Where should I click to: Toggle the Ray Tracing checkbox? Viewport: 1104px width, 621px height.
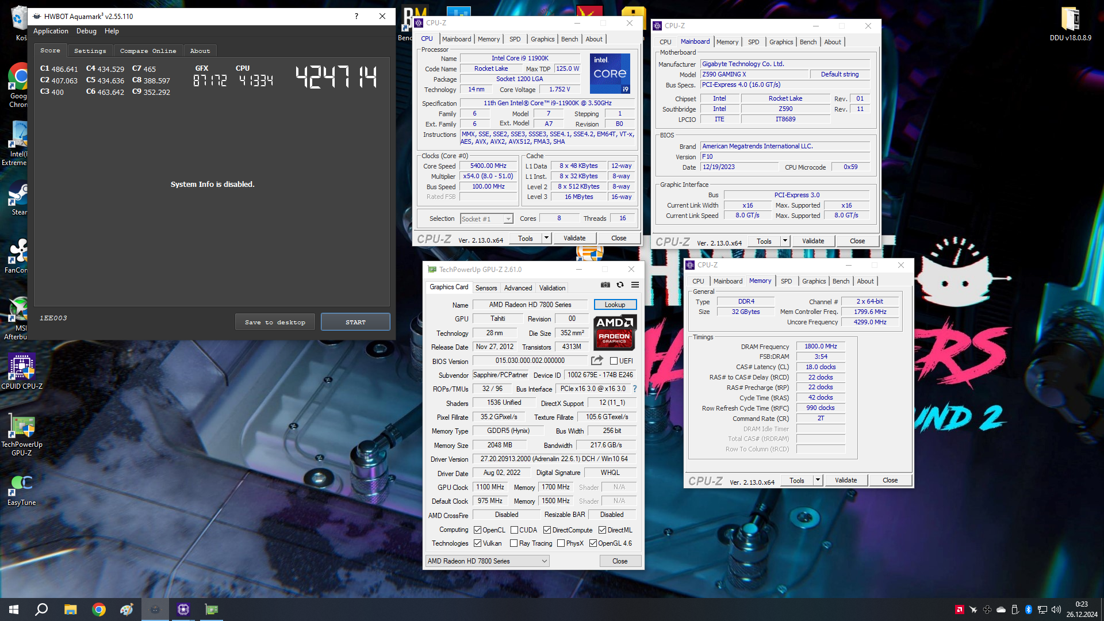pyautogui.click(x=514, y=543)
